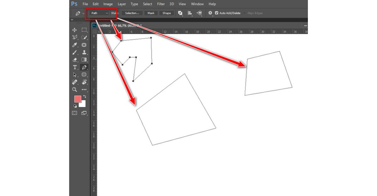The height and width of the screenshot is (196, 377).
Task: Select the Eraser tool
Action: [74, 60]
